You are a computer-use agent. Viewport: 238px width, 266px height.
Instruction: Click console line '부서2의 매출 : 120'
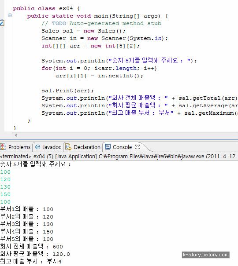26,217
